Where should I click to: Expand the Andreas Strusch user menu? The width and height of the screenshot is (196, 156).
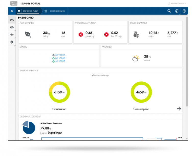point(177,3)
